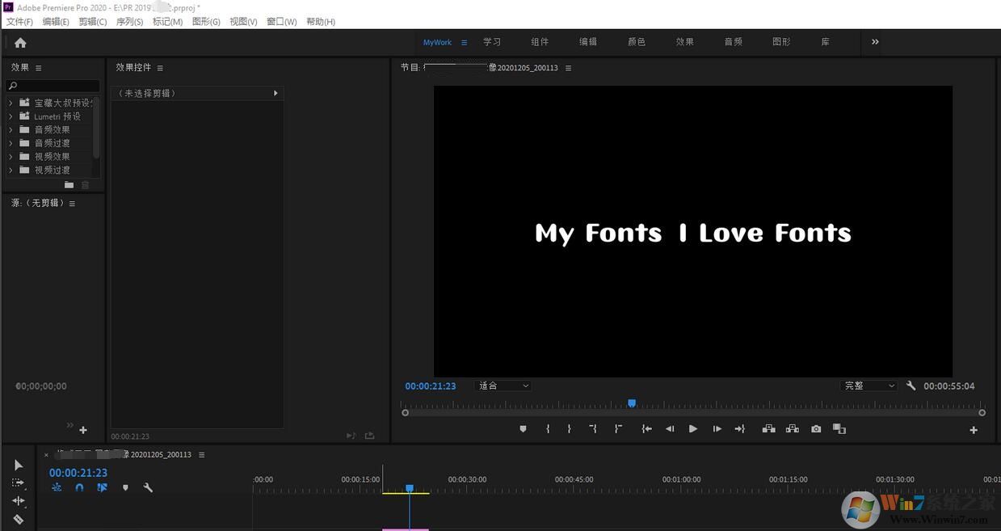Click the Home icon in the top toolbar
This screenshot has width=1001, height=531.
pos(20,42)
